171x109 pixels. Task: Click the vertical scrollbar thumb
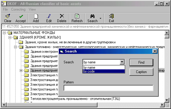(167, 36)
